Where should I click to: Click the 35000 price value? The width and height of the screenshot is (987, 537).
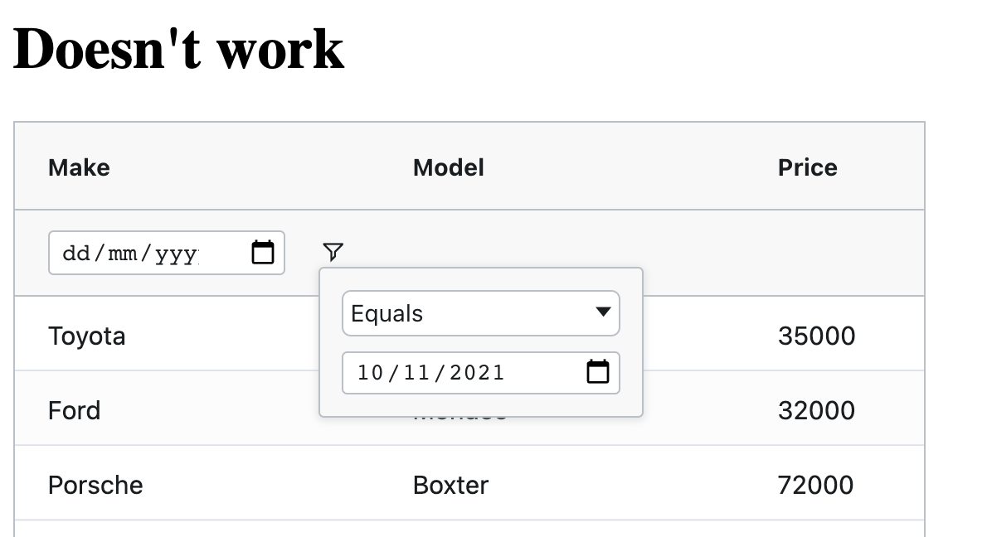click(817, 336)
